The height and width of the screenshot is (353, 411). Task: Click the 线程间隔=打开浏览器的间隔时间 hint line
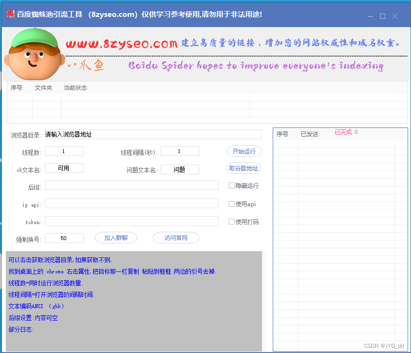[51, 295]
